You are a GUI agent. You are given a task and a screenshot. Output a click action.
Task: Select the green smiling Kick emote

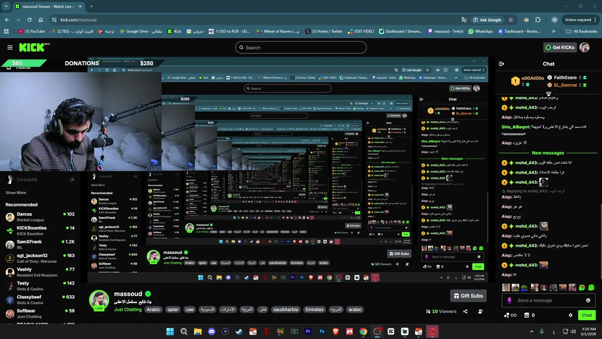pyautogui.click(x=591, y=288)
